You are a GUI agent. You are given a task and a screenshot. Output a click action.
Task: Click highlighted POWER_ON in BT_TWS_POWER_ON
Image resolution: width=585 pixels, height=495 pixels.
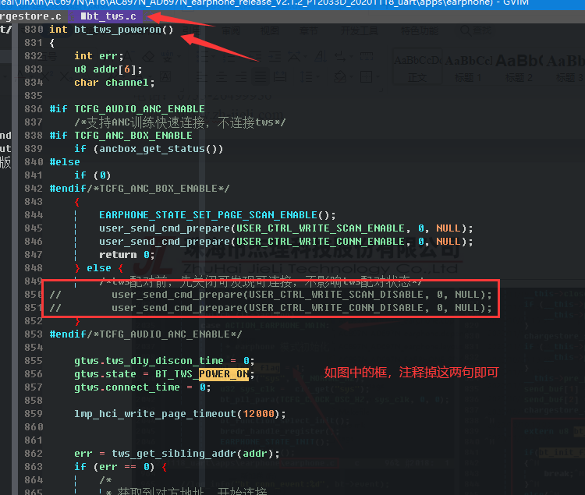point(224,374)
